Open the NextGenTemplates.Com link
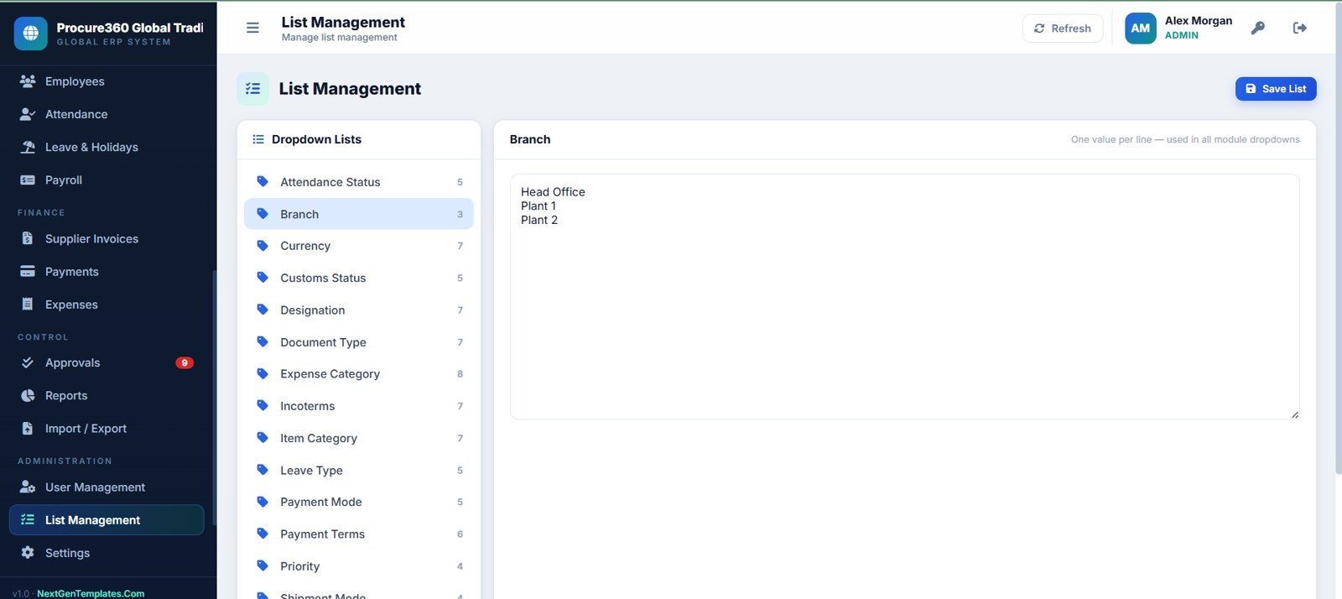The image size is (1342, 599). pos(91,593)
